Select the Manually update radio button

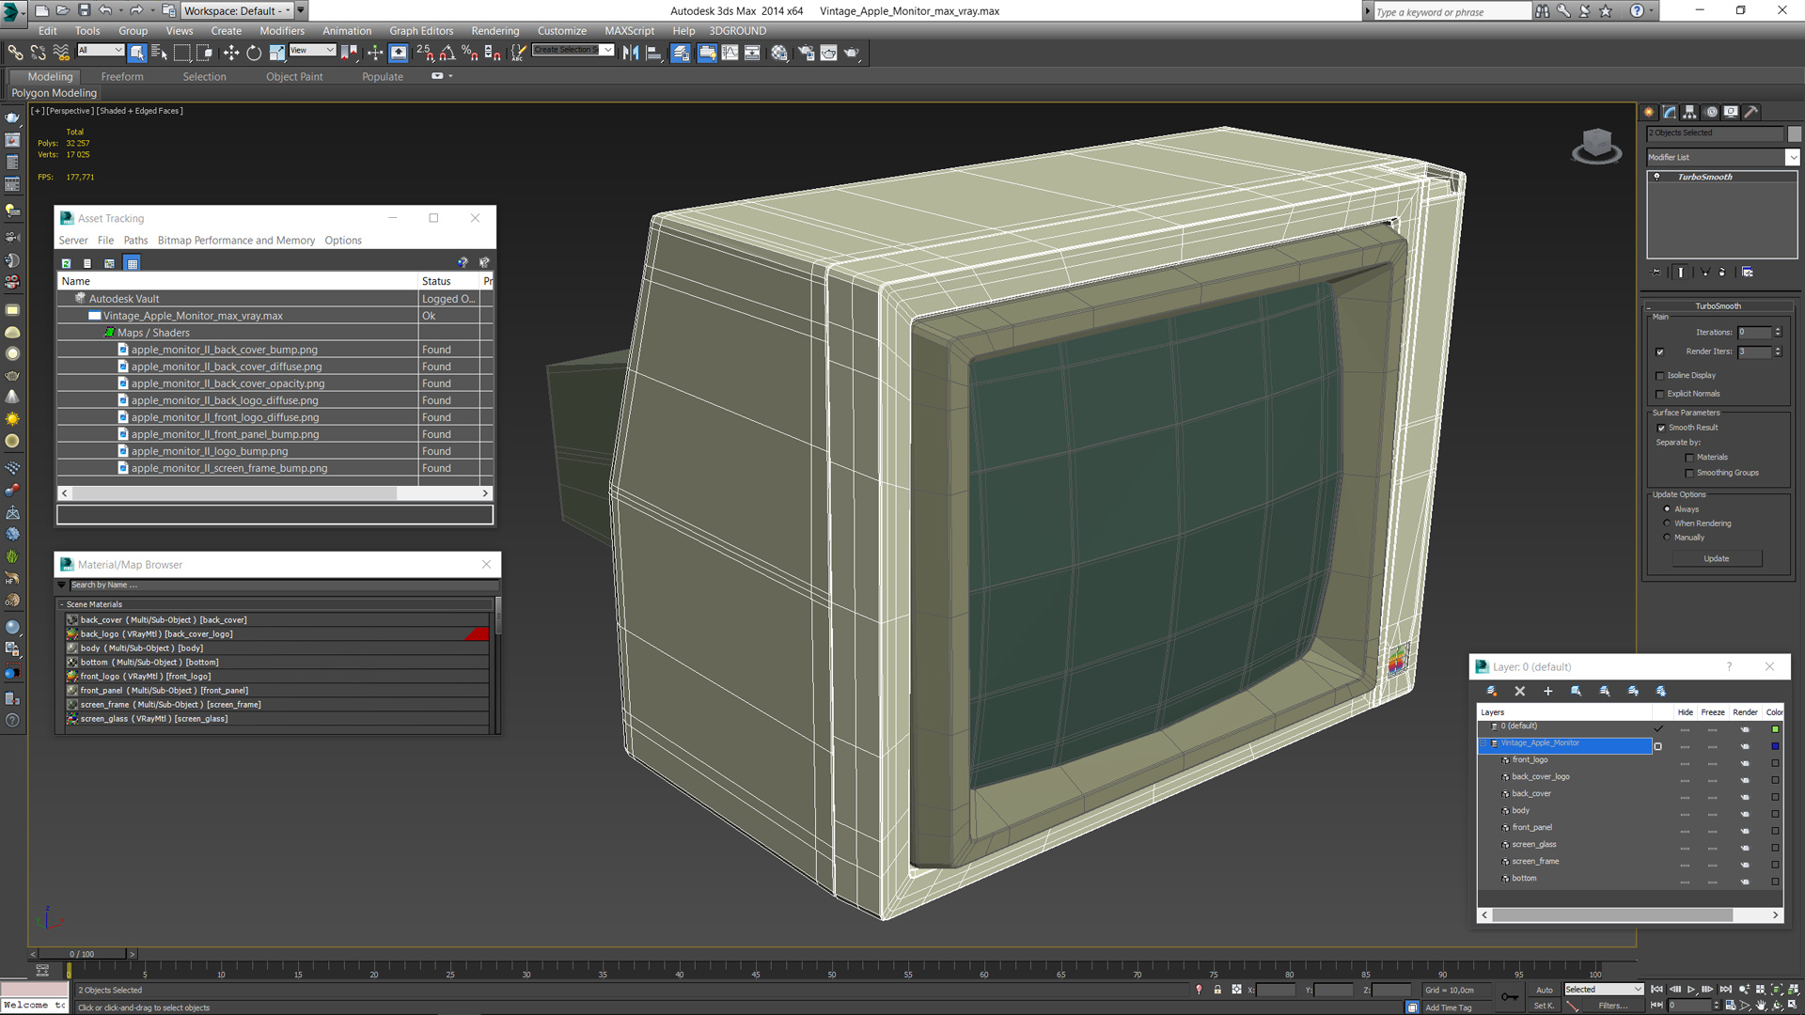(x=1668, y=538)
